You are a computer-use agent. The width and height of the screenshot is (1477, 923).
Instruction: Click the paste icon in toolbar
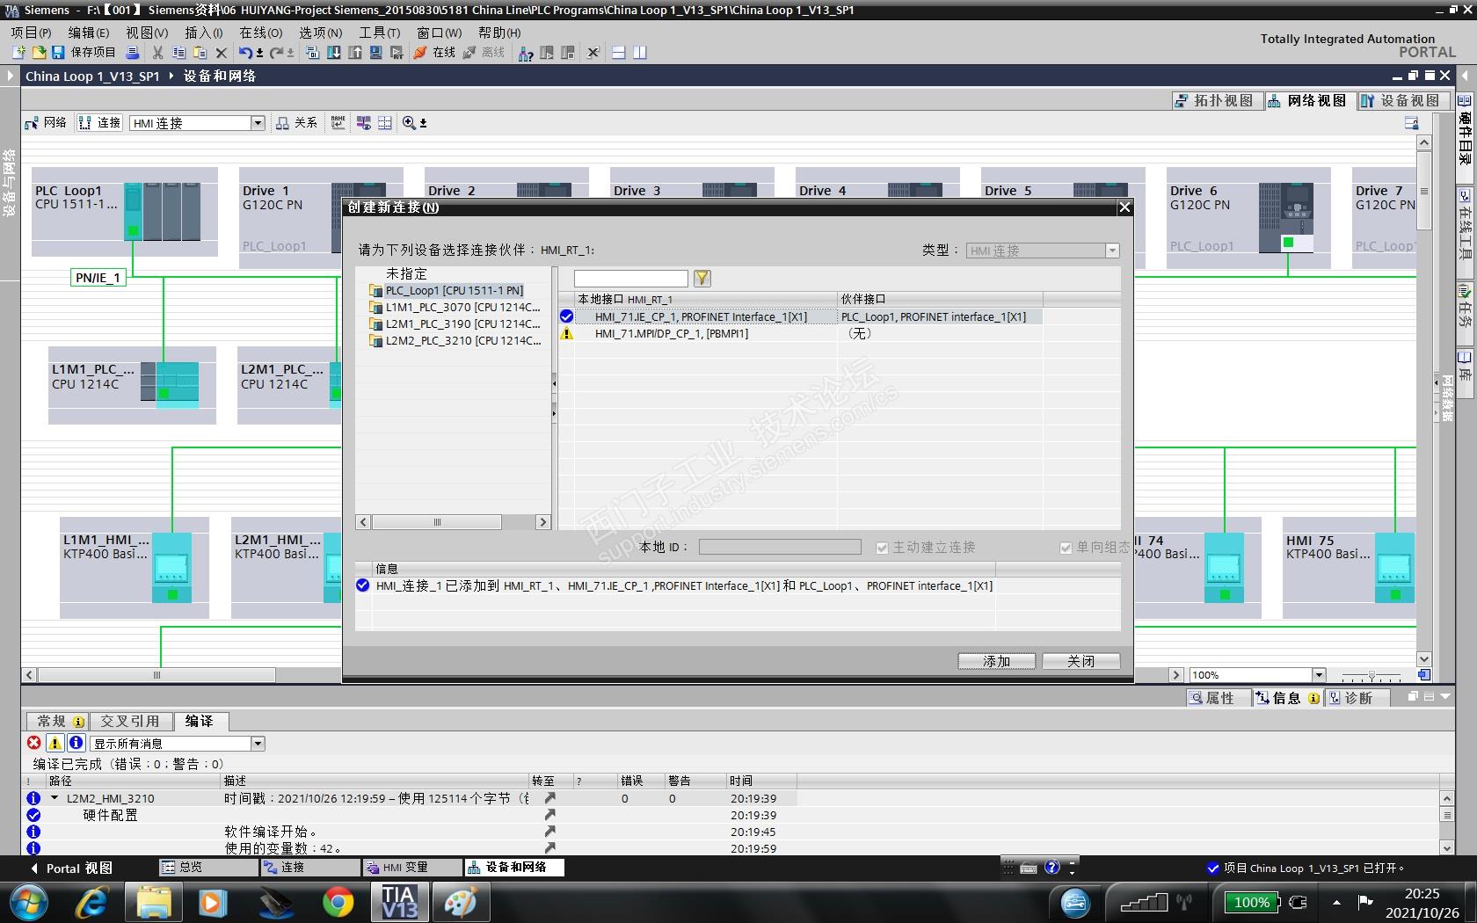coord(200,53)
